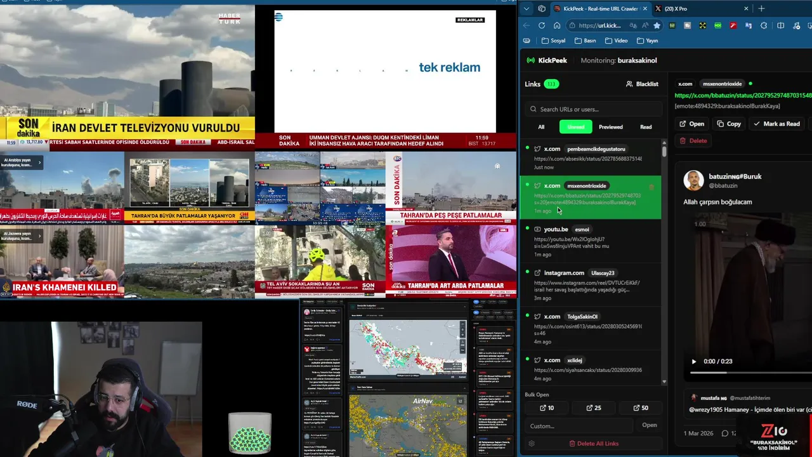Play the embedded tweet video
812x457 pixels.
694,361
